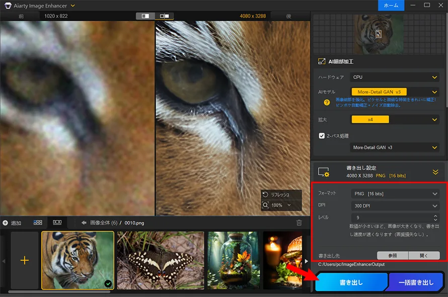Open the Aiarty Image Enhancer title dropdown
Viewport: 448px width, 297px height.
click(72, 6)
